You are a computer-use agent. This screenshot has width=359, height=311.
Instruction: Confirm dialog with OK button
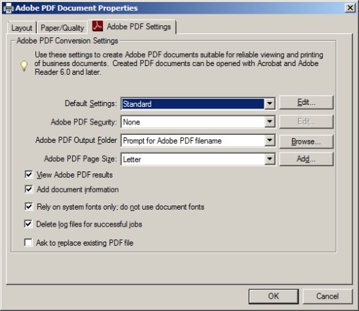(x=274, y=296)
